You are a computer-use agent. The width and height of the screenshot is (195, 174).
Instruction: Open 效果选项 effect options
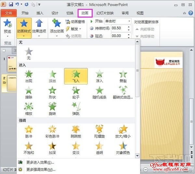[x=39, y=28]
